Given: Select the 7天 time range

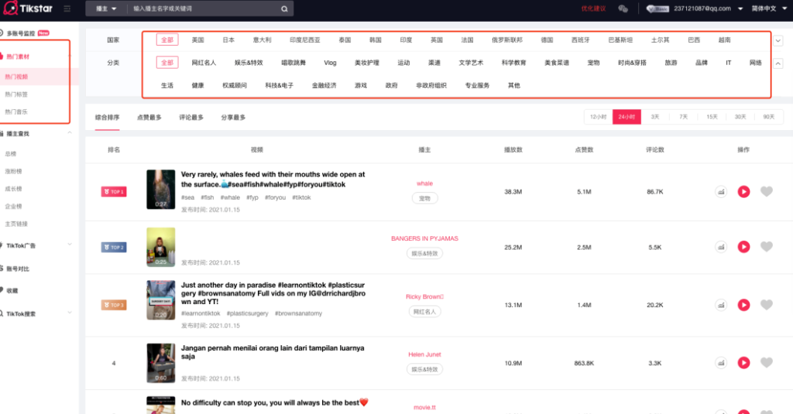Looking at the screenshot, I should [683, 117].
